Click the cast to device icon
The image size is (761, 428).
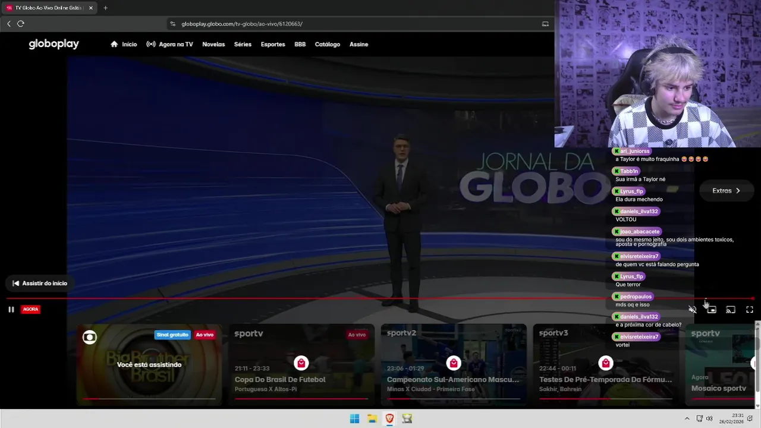click(x=731, y=310)
